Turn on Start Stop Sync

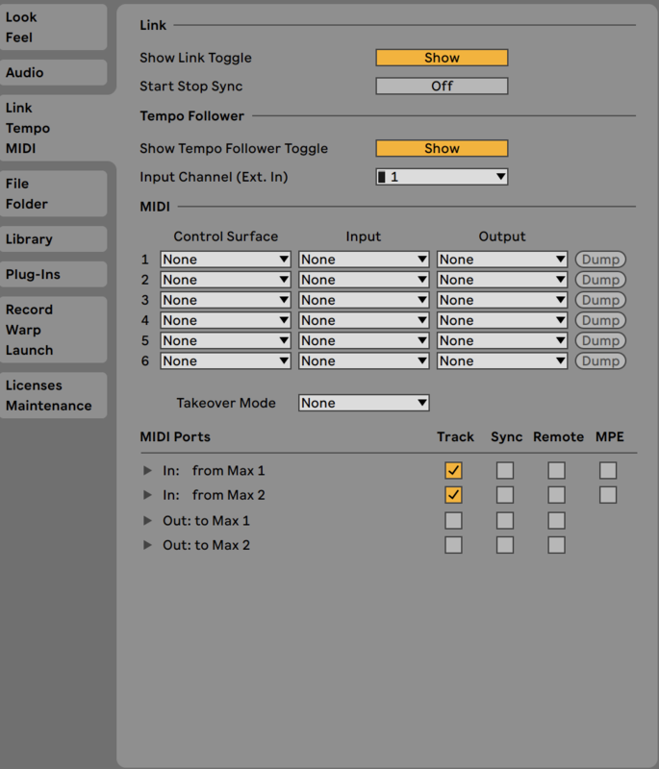[x=442, y=87]
